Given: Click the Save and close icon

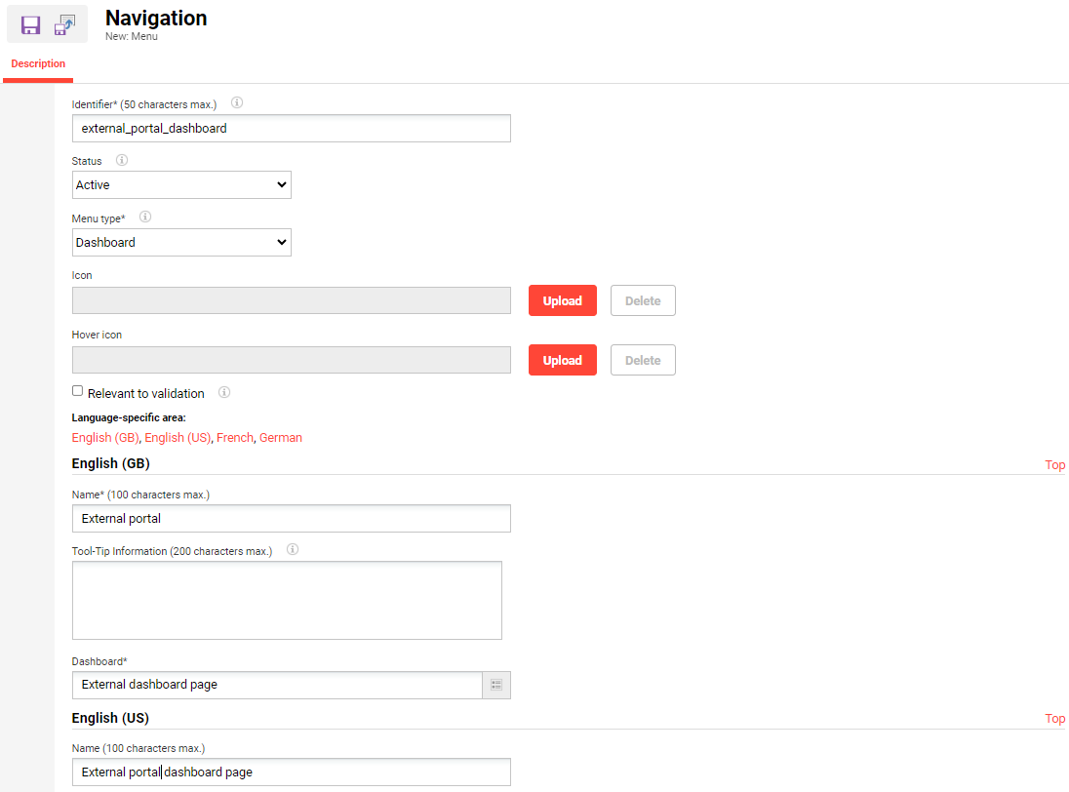Looking at the screenshot, I should [x=64, y=25].
